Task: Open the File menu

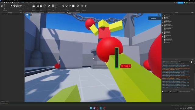Action: click(x=2, y=3)
